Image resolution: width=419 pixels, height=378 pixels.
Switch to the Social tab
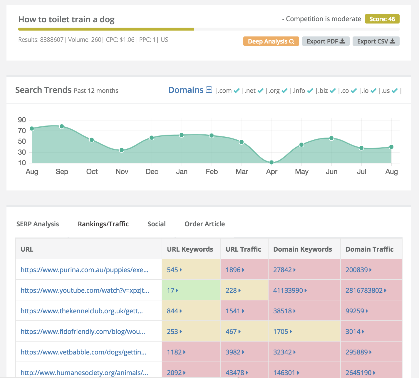tap(156, 224)
